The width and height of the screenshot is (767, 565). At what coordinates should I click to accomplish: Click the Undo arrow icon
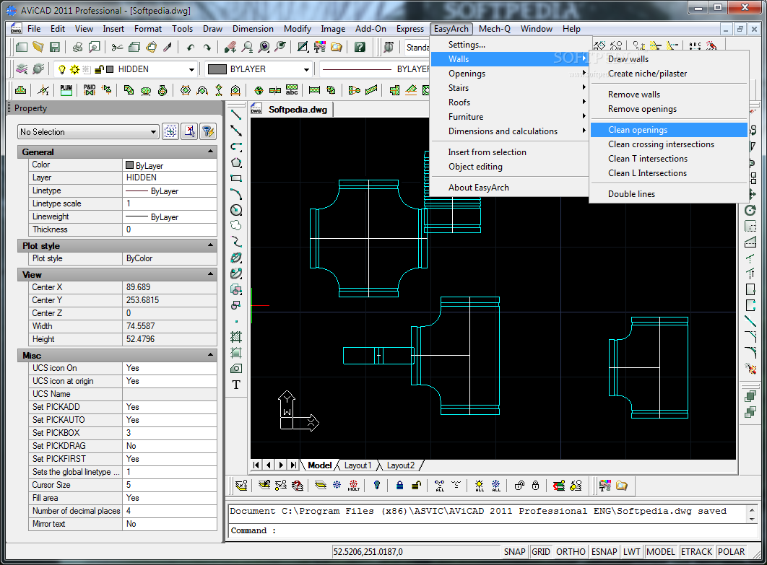(190, 47)
